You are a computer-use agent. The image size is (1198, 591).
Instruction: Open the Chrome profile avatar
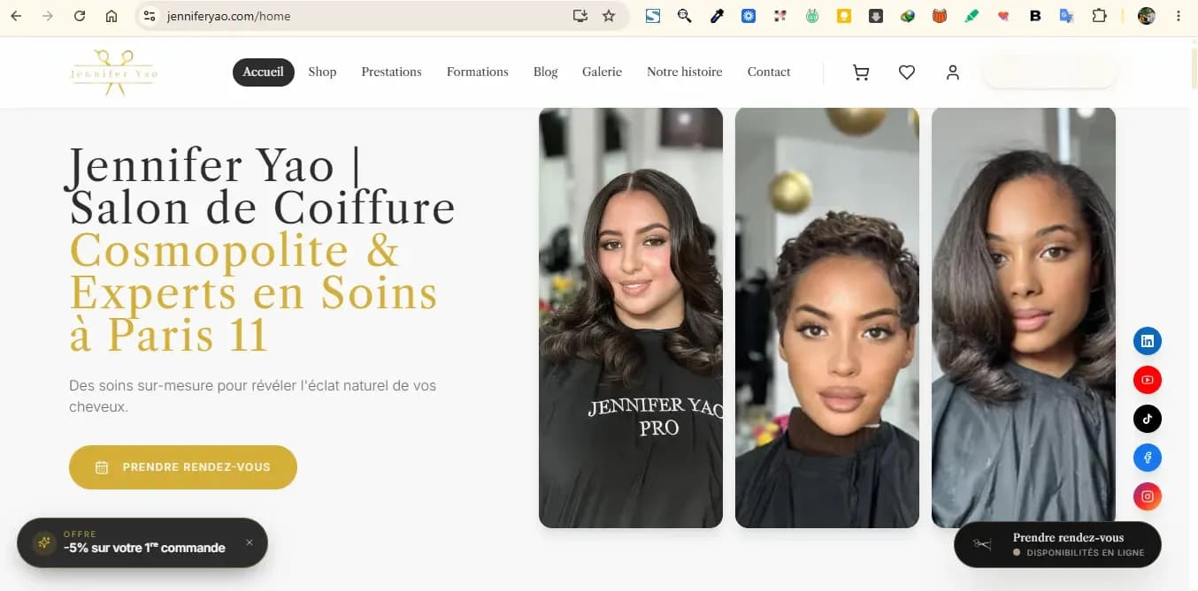click(x=1147, y=16)
